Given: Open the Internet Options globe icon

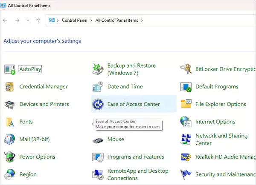Looking at the screenshot, I should coord(186,122).
